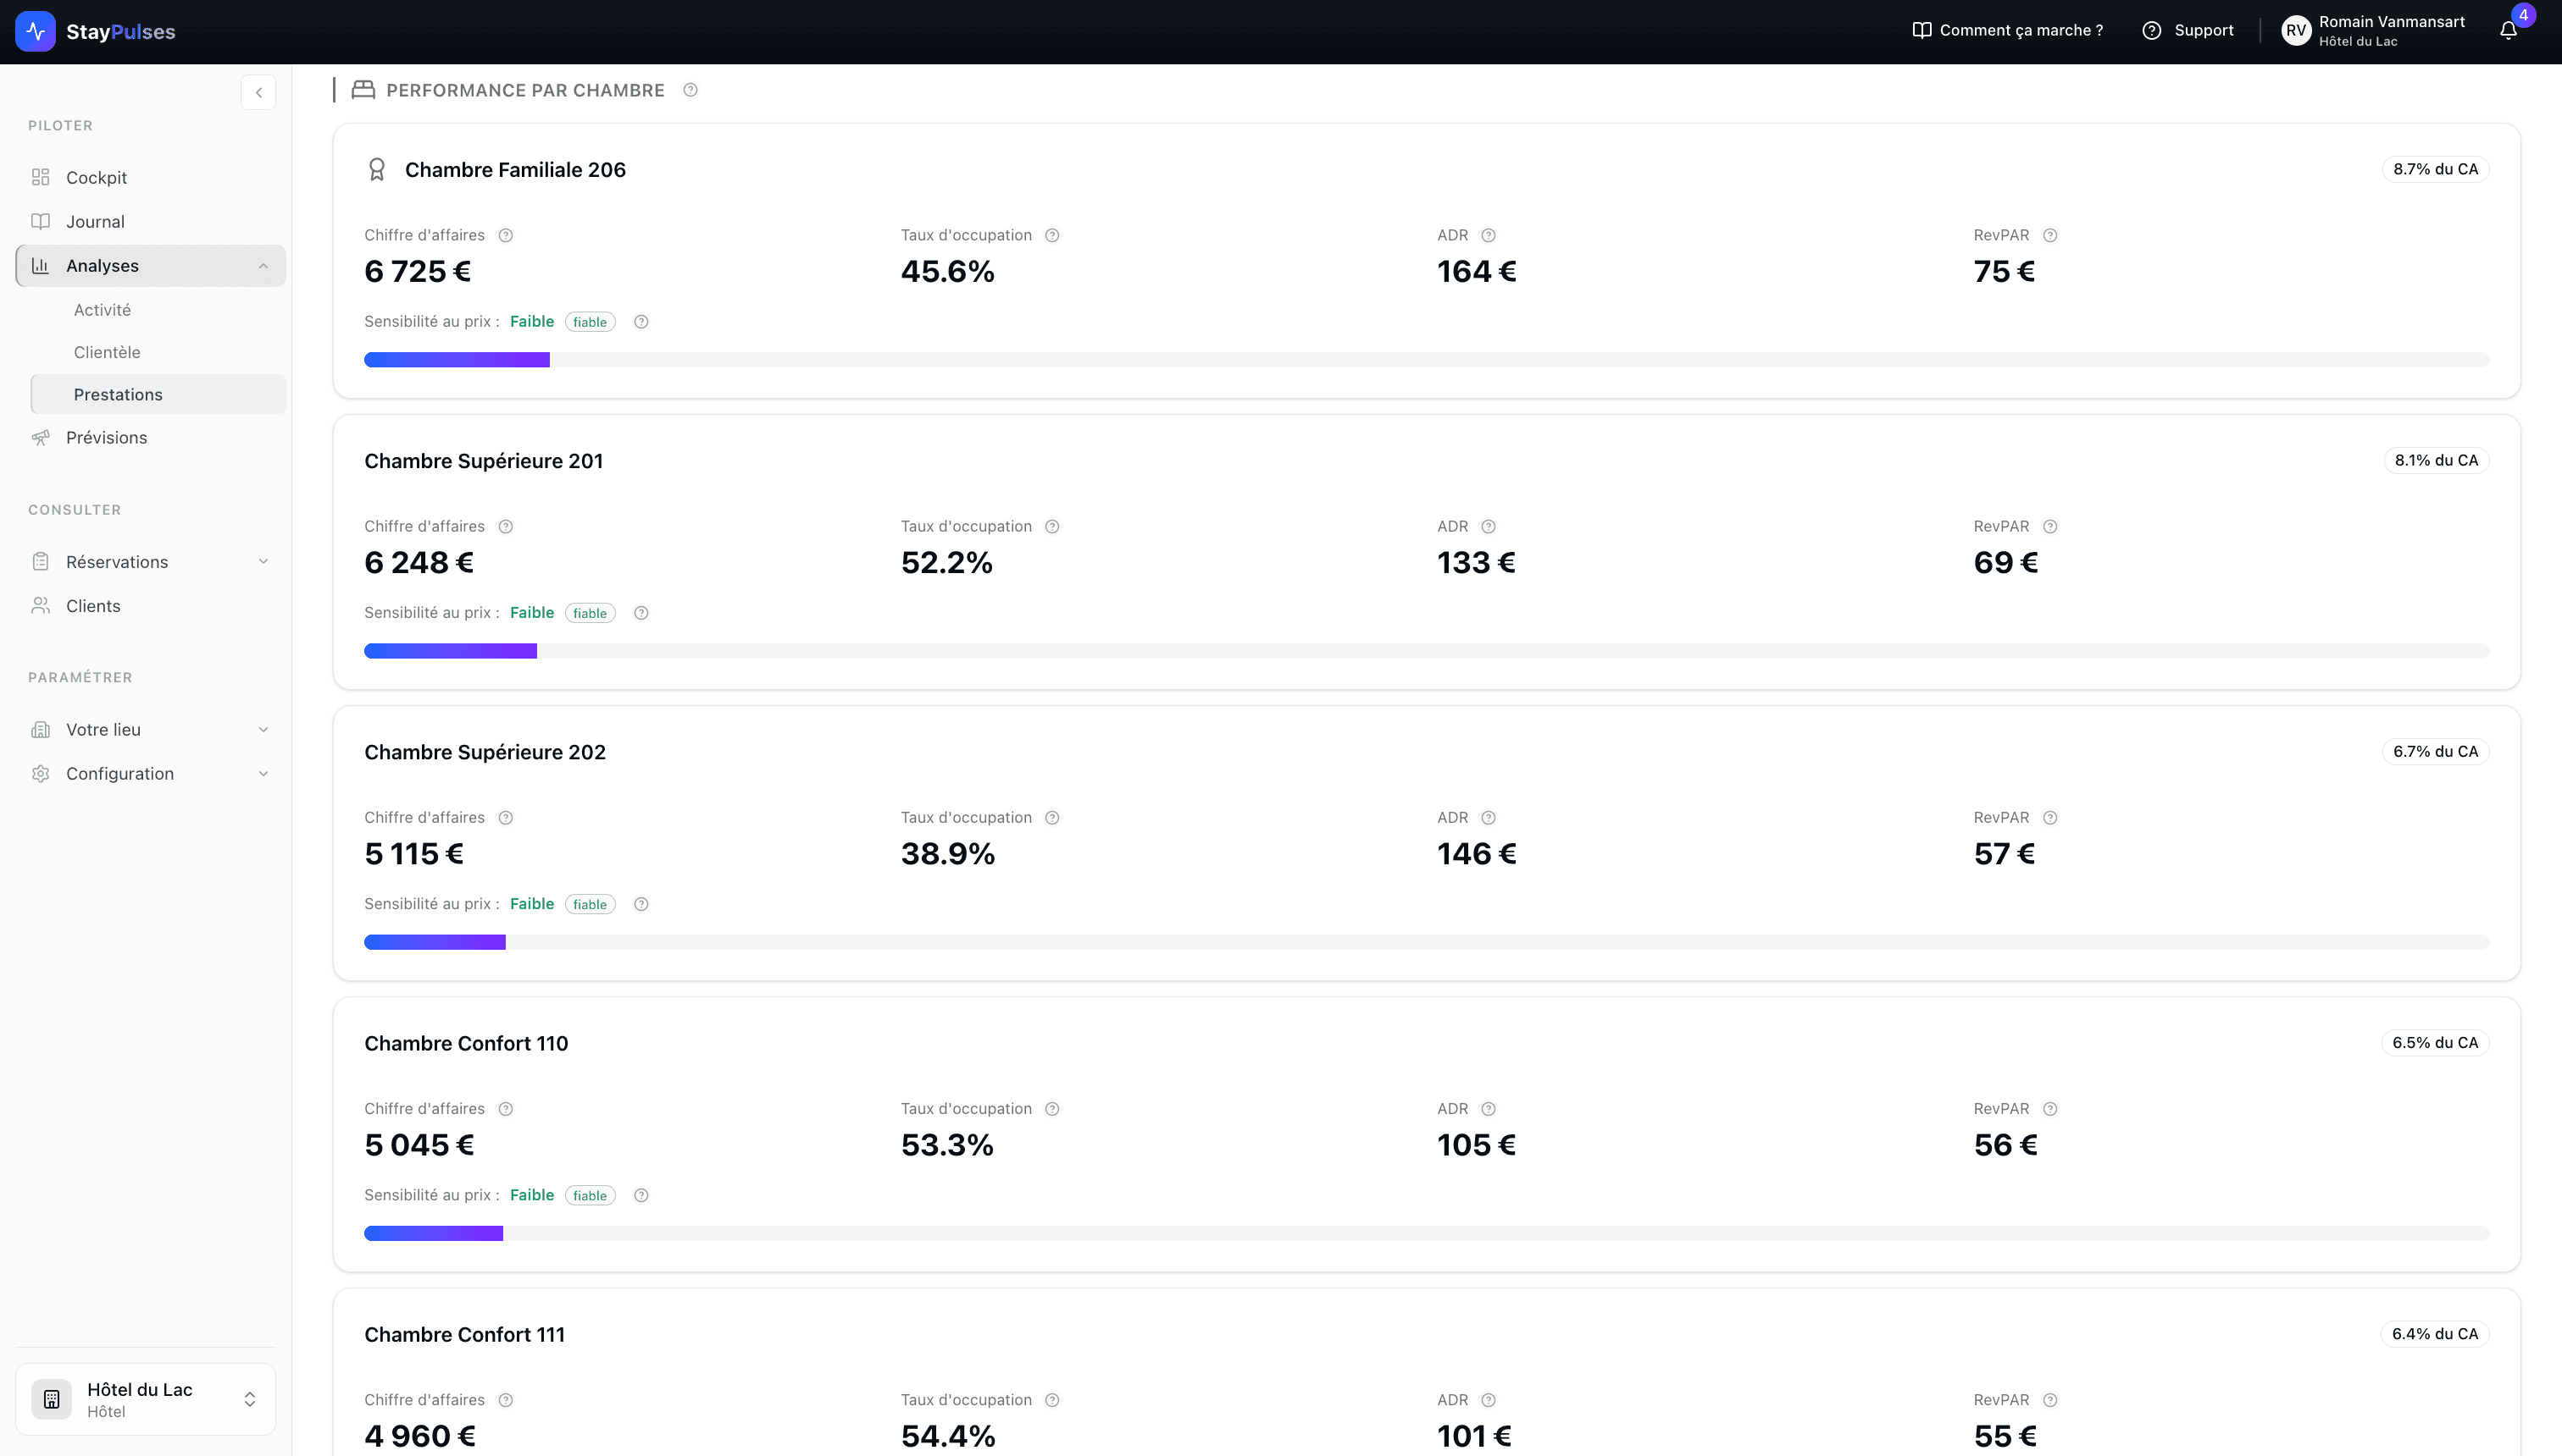Expand the Réservations dropdown
Image resolution: width=2562 pixels, height=1456 pixels.
(263, 561)
